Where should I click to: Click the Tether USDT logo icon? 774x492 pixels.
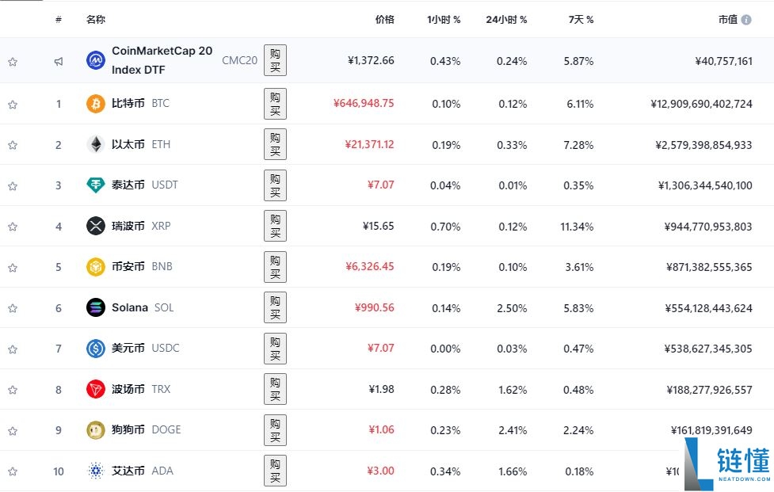tap(95, 185)
